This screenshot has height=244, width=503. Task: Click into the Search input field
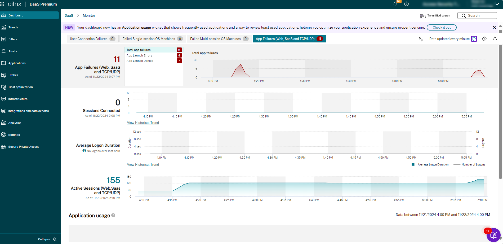click(480, 16)
